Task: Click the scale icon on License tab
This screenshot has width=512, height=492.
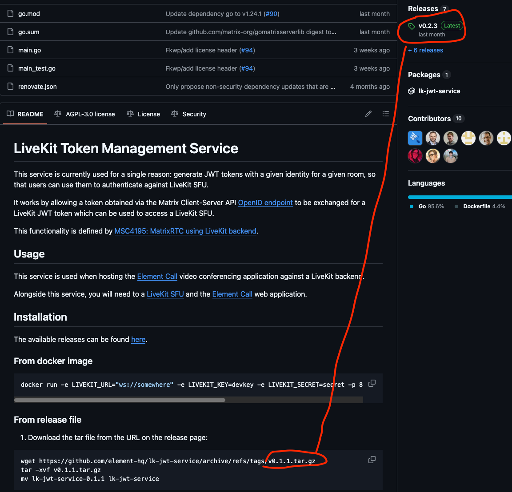Action: click(x=130, y=114)
